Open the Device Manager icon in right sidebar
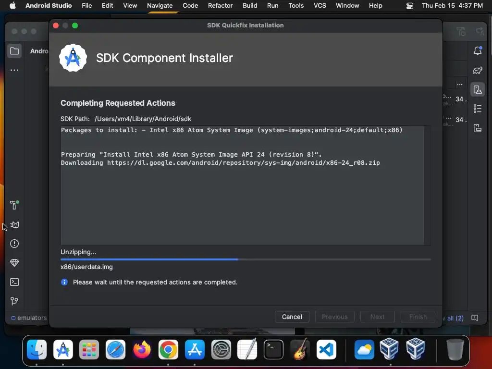The image size is (492, 369). click(478, 90)
